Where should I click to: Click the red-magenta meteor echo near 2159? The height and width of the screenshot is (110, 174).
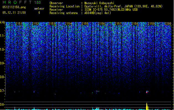tap(147, 92)
